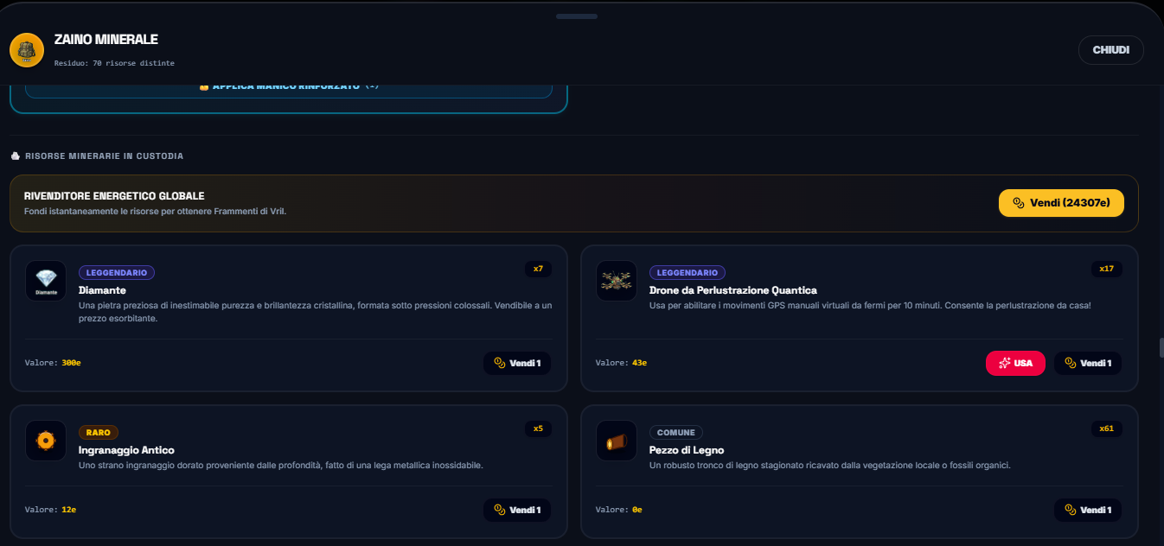Apply the Manico Rinforzato upgrade button
This screenshot has height=546, width=1164.
pos(289,86)
